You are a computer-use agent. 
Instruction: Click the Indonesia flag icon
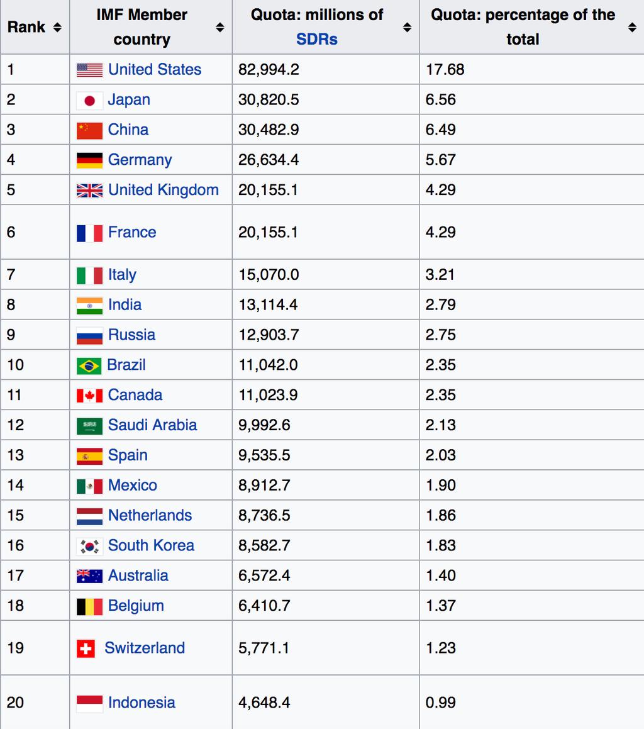click(x=89, y=703)
